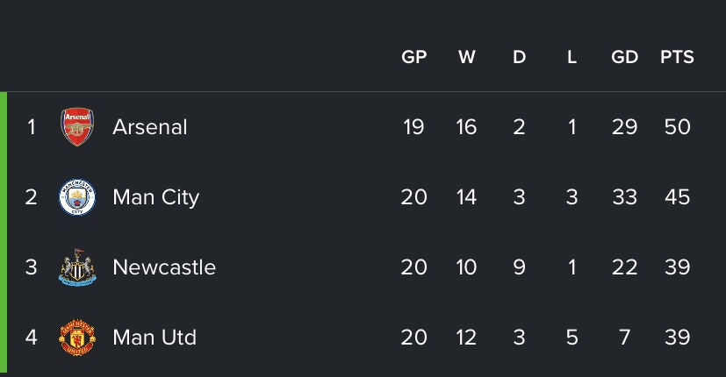
Task: Select the Newcastle team name
Action: click(x=164, y=267)
